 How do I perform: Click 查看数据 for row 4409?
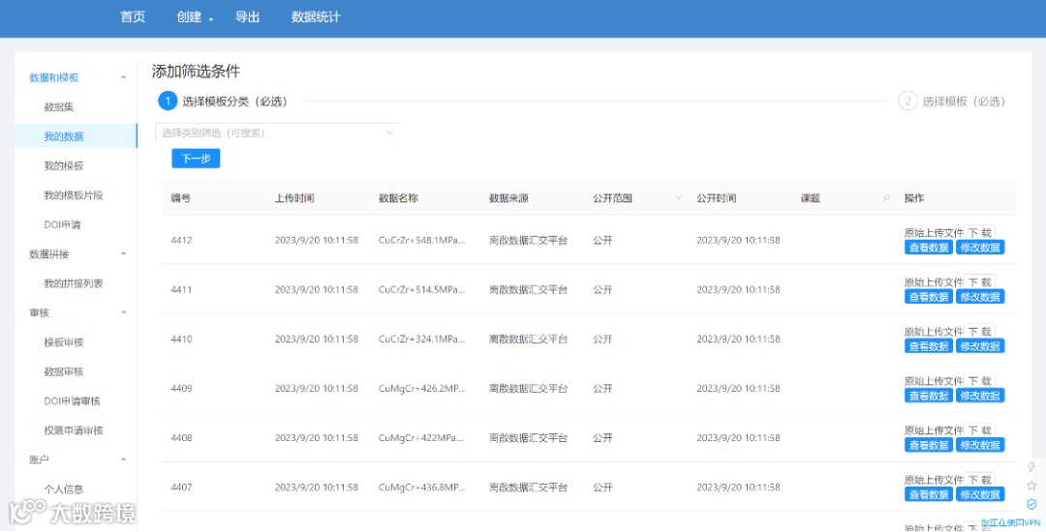929,396
